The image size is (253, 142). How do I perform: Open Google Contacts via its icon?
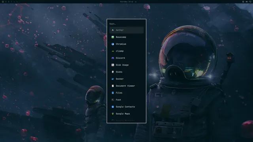[113, 107]
